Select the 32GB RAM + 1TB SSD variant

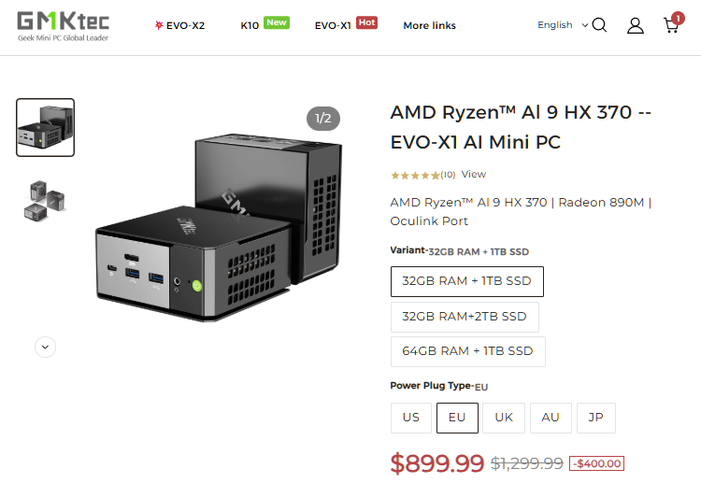click(x=466, y=281)
